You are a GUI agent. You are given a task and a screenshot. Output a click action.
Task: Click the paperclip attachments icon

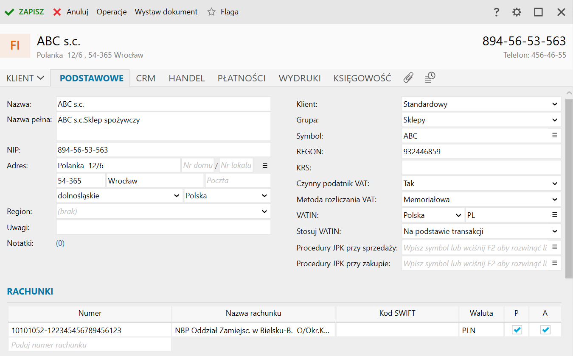408,78
